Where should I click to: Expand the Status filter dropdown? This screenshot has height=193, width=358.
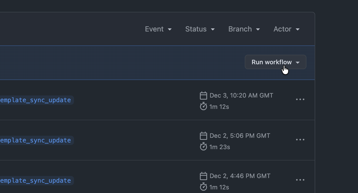pyautogui.click(x=200, y=29)
